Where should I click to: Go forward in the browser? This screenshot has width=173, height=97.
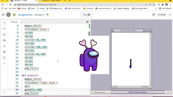coord(6,5)
